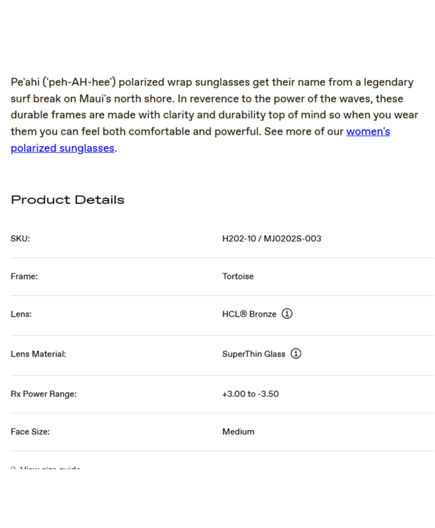Click the Tortoise frame value

(x=238, y=276)
